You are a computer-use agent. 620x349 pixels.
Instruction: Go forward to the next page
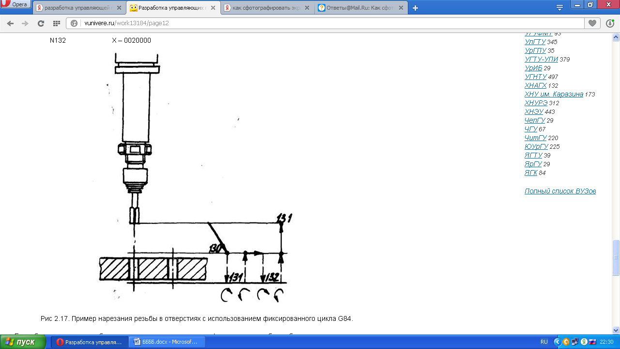click(25, 23)
